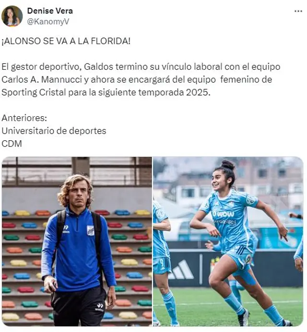307x332 pixels.
Task: Click Denise Vera's profile avatar
Action: [x=12, y=16]
